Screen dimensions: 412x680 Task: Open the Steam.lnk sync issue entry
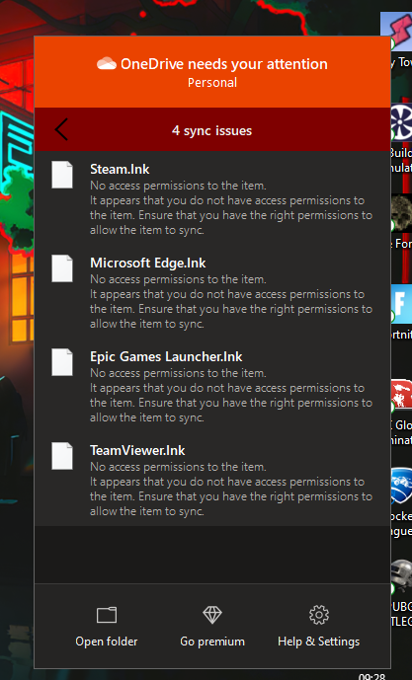pyautogui.click(x=212, y=198)
